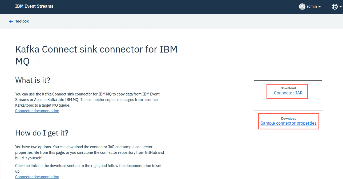Download Sample connector properties file
The image size is (343, 179).
point(289,123)
